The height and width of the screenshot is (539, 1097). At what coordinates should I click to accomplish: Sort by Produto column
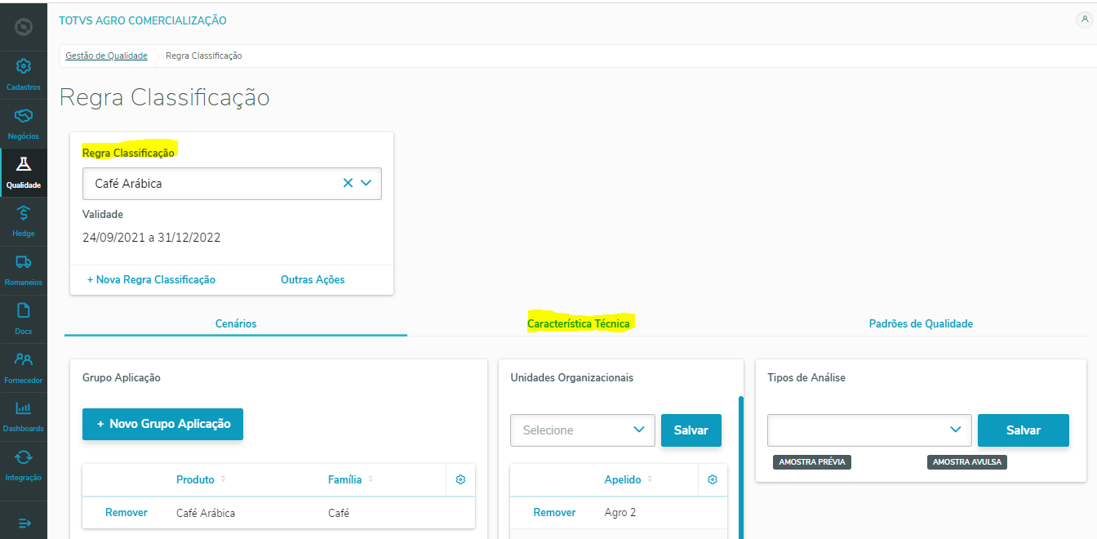[202, 479]
